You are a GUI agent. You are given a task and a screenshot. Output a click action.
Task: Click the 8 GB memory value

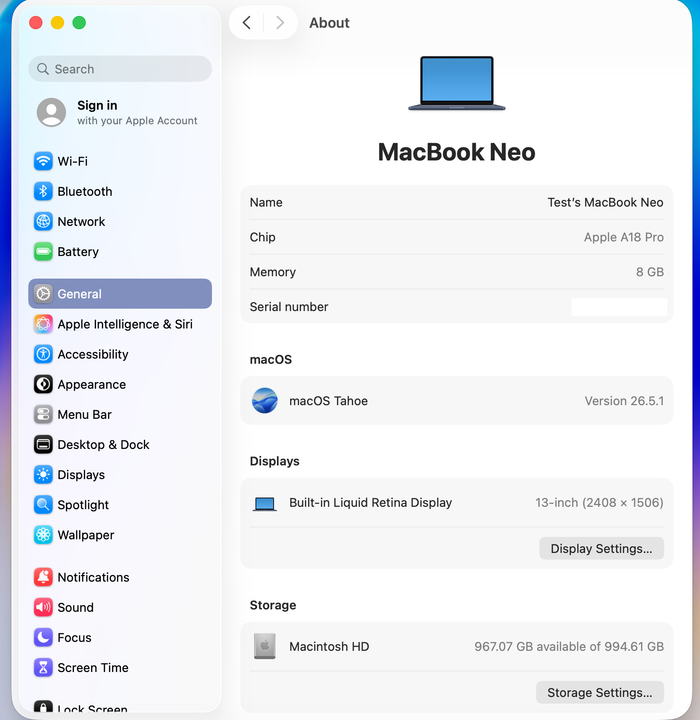650,272
